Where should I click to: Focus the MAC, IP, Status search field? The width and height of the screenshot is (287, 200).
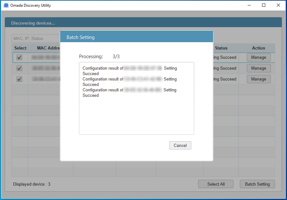coord(35,38)
